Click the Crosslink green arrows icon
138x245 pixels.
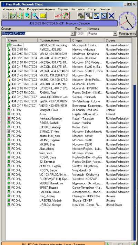(9, 45)
